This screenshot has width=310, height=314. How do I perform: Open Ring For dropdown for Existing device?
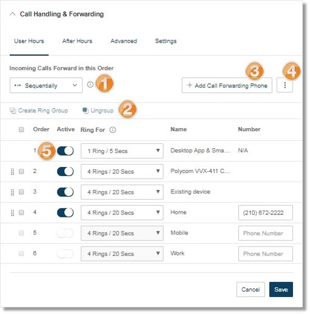coord(122,192)
